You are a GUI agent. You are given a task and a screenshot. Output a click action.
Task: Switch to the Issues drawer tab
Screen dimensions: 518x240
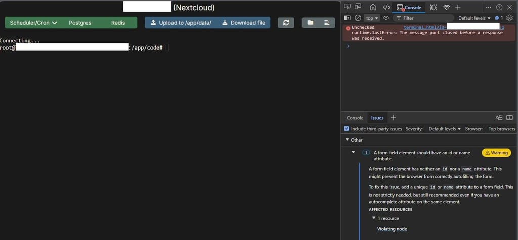pyautogui.click(x=377, y=118)
